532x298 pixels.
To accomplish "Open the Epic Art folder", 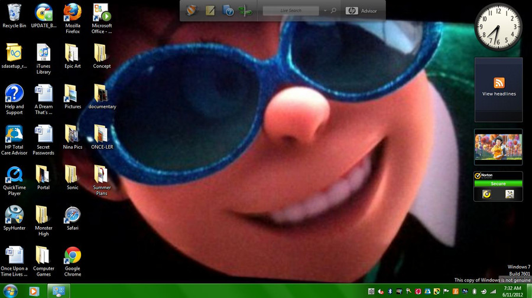I will pos(73,56).
